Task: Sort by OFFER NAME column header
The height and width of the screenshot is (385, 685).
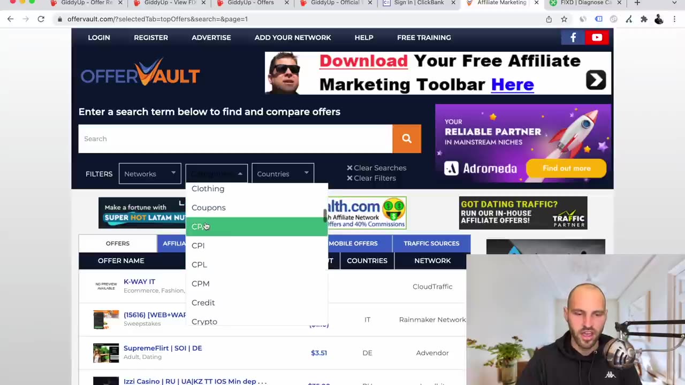Action: pyautogui.click(x=121, y=260)
